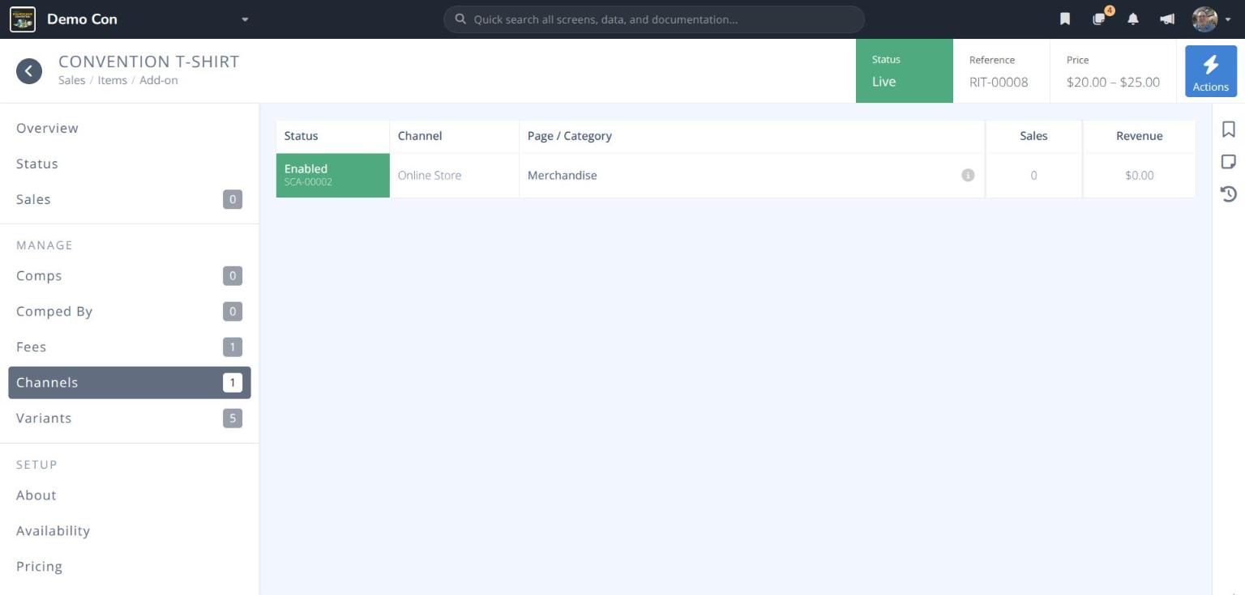
Task: Click the back arrow button
Action: [29, 71]
